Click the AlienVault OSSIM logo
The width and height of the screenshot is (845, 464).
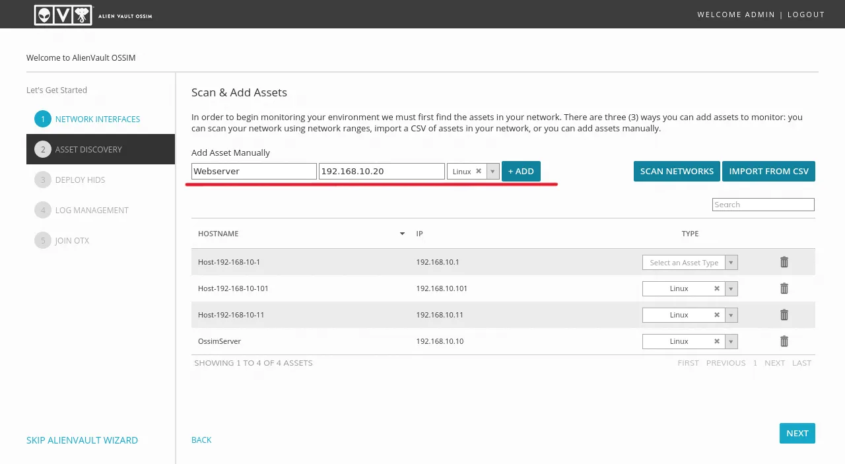pyautogui.click(x=93, y=15)
